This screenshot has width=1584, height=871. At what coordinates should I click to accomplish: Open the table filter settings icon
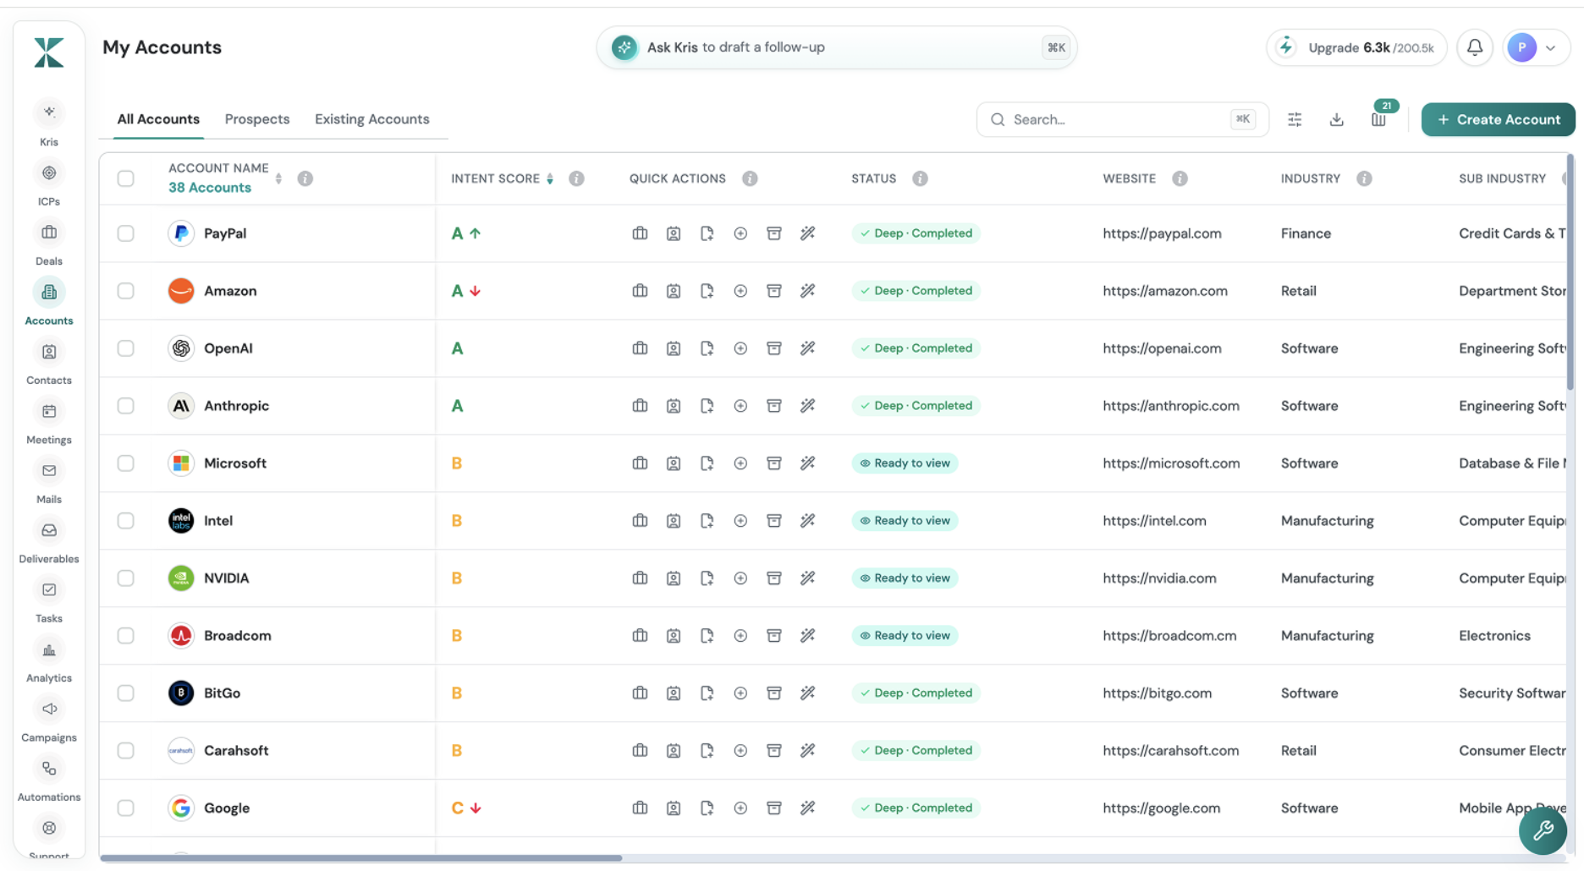point(1295,119)
